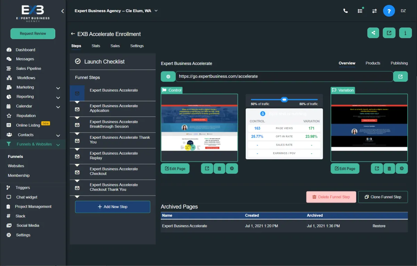Click the Social Media icon in sidebar
The height and width of the screenshot is (266, 417).
9,225
